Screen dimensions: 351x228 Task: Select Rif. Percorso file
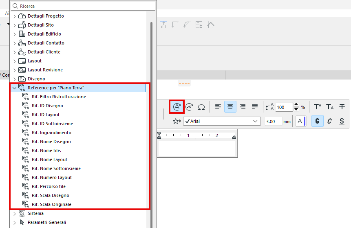pos(49,186)
